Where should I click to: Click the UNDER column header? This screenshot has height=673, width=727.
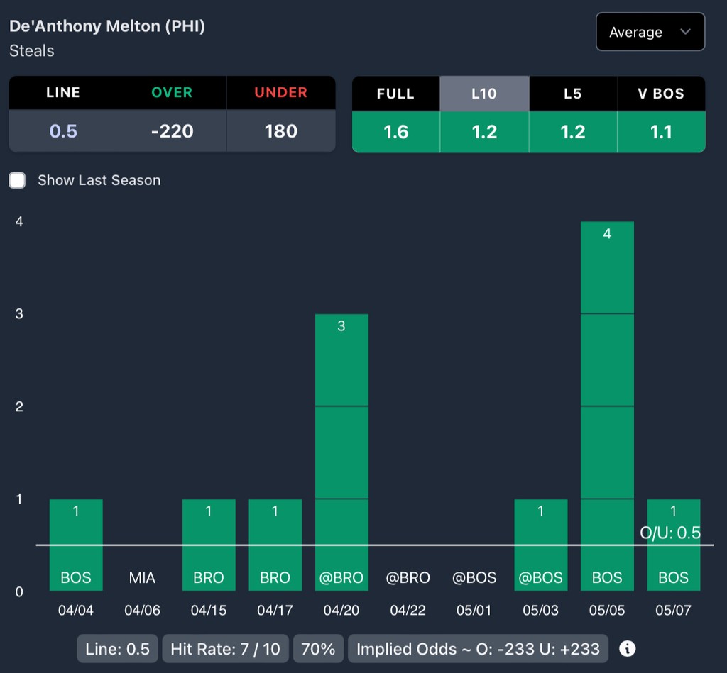[281, 92]
